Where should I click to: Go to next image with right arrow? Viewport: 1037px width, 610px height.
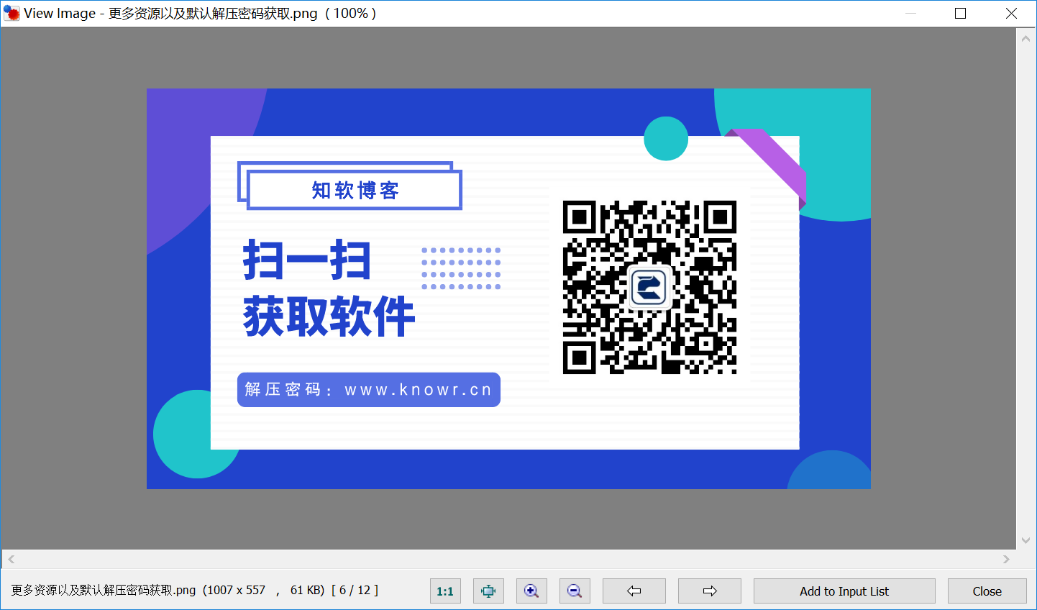point(710,591)
